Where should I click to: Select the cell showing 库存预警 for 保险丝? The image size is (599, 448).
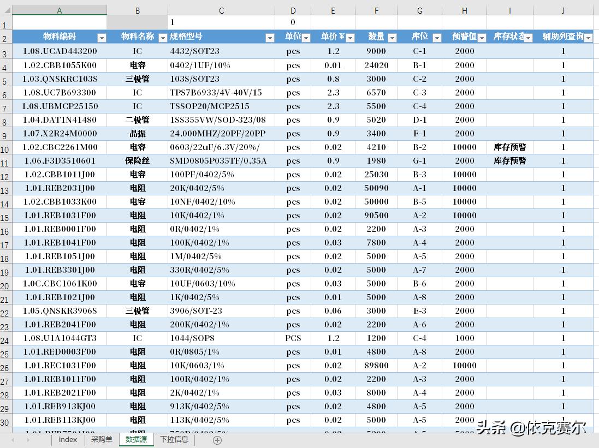click(x=509, y=160)
